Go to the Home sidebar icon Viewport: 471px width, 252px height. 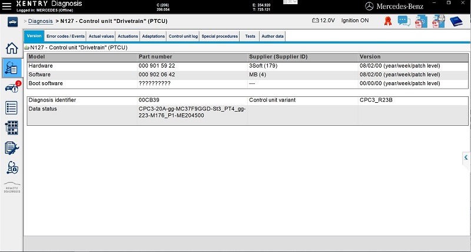[12, 48]
